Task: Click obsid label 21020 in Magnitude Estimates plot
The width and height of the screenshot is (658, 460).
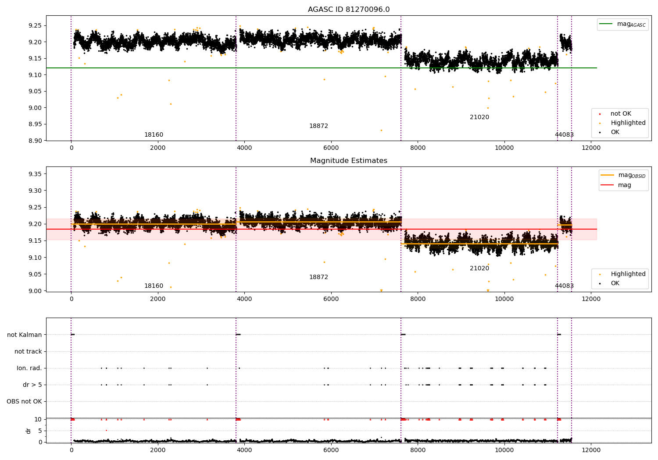Action: point(479,269)
